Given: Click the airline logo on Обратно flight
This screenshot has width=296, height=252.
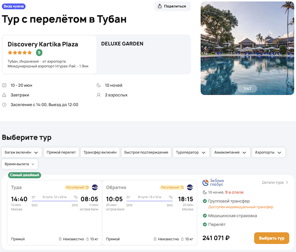Looking at the screenshot, I should click(x=189, y=187).
